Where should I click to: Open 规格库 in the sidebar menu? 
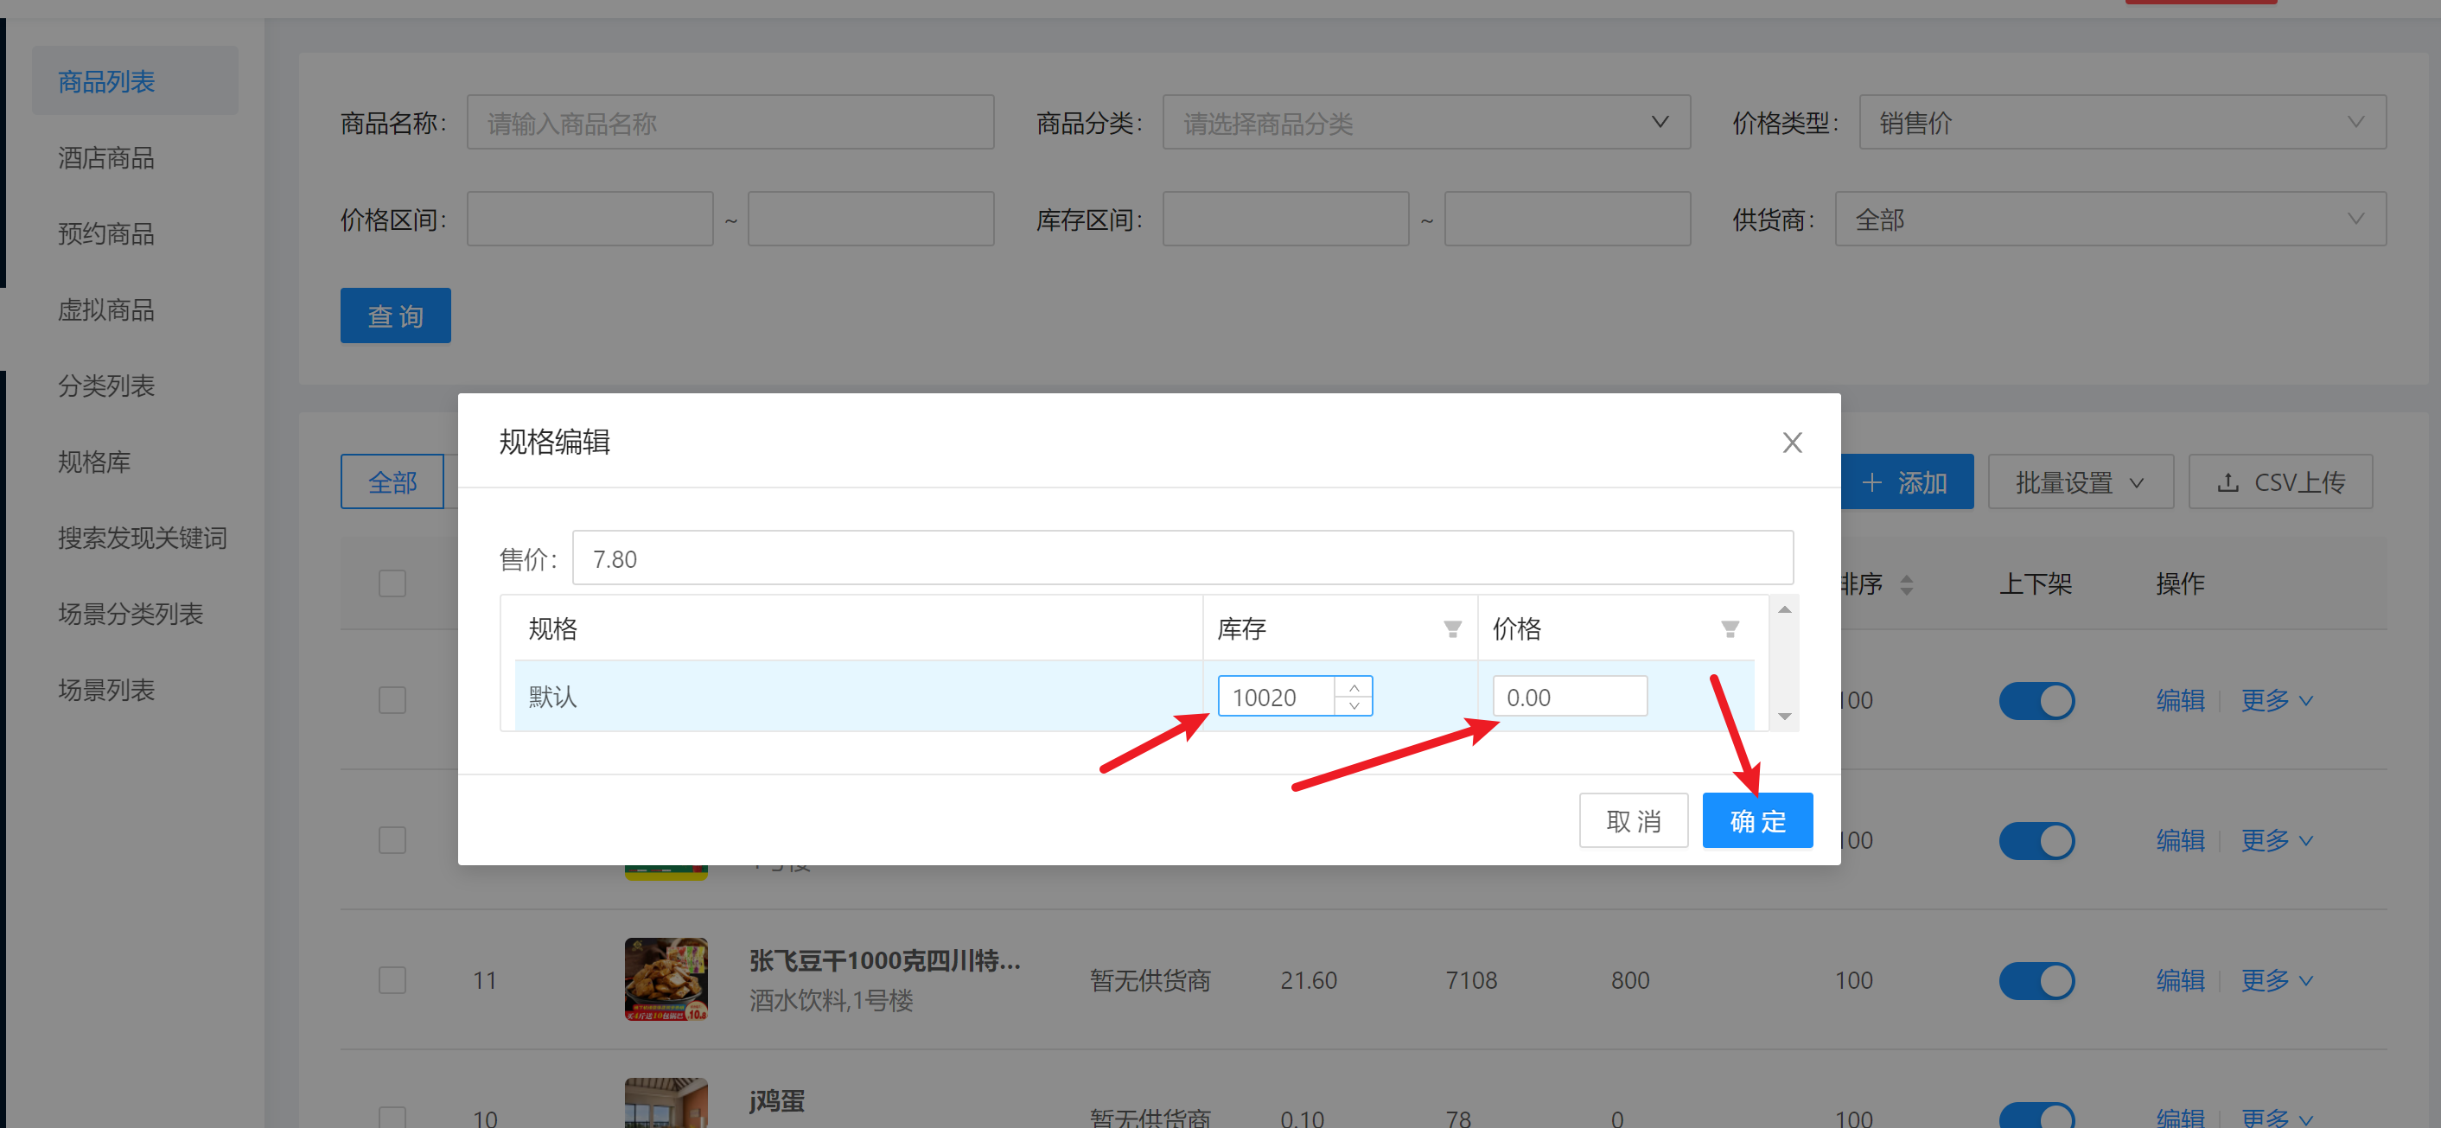[x=94, y=462]
